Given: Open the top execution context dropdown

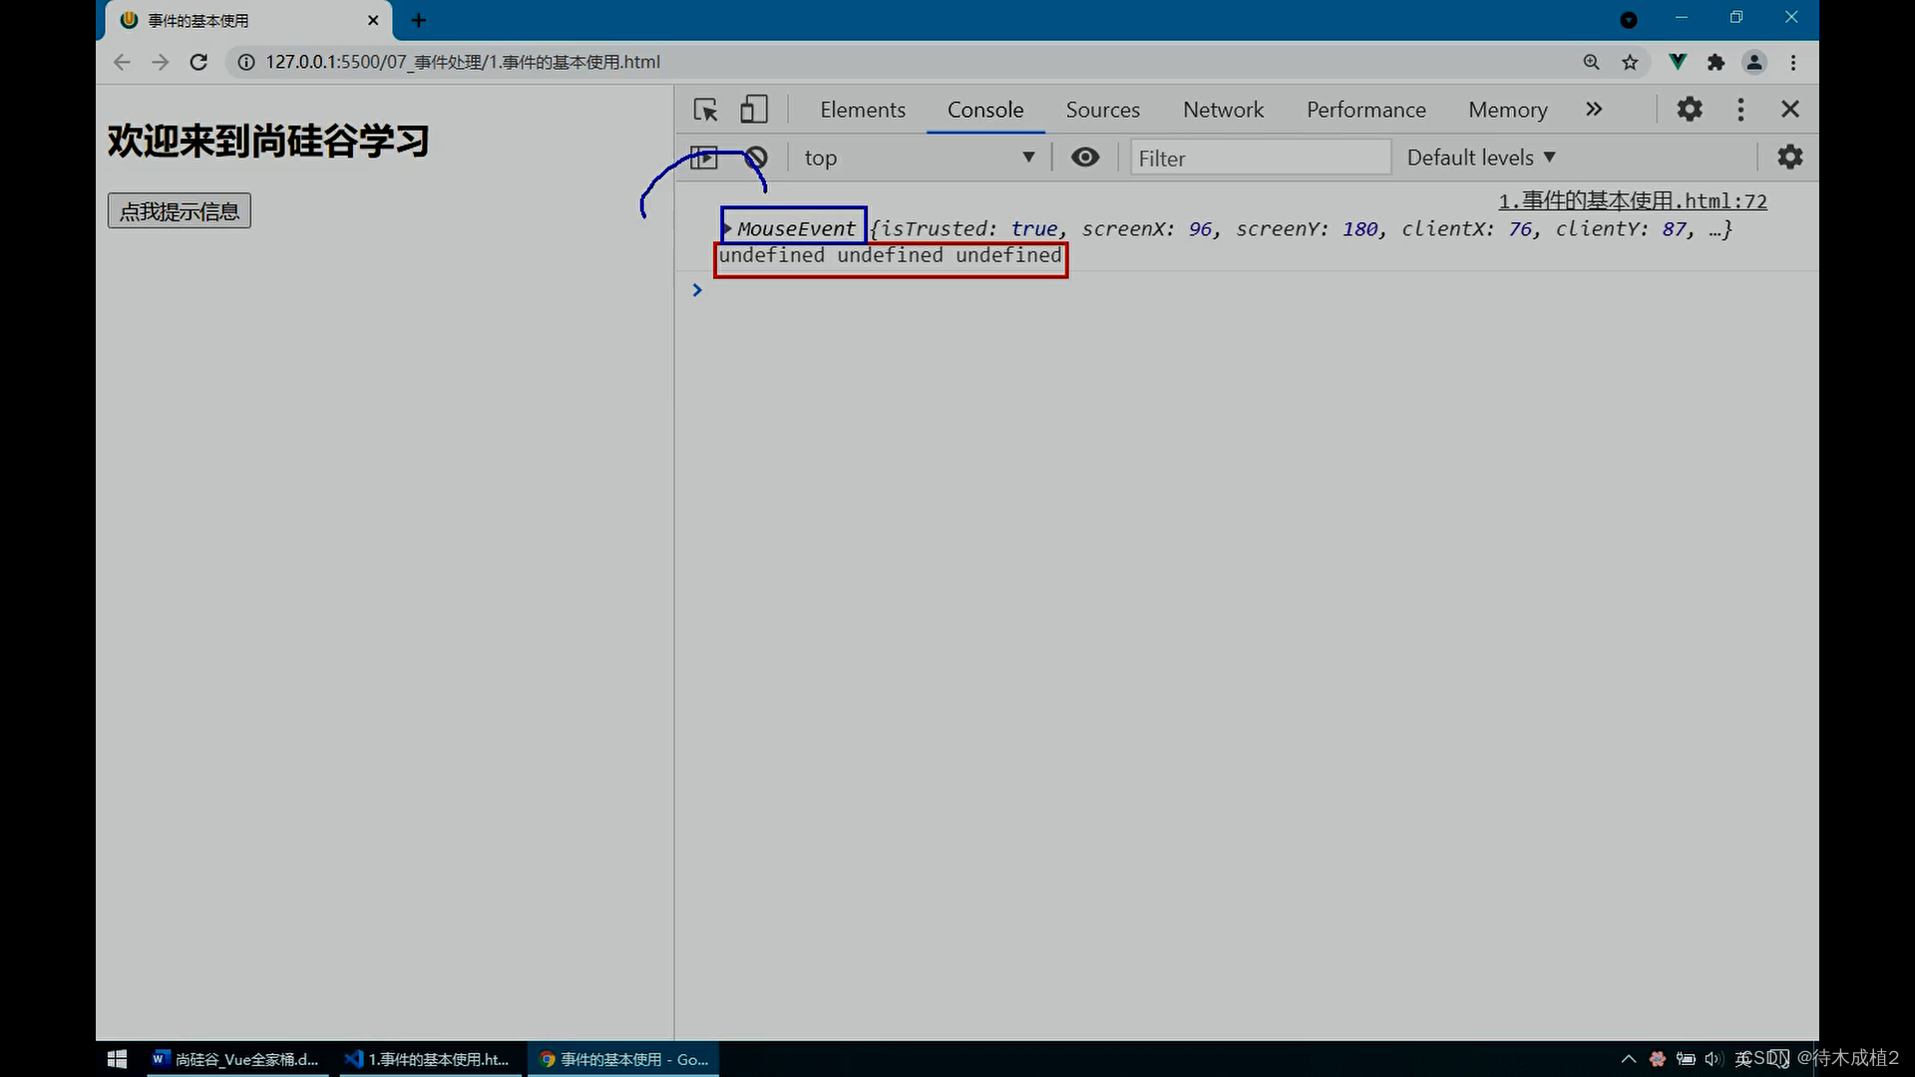Looking at the screenshot, I should pos(920,158).
